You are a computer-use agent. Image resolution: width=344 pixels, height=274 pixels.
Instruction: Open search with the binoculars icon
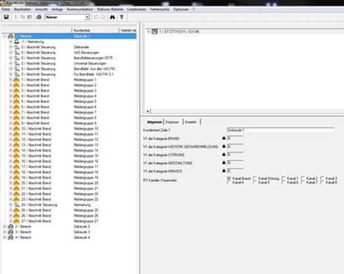coord(112,17)
